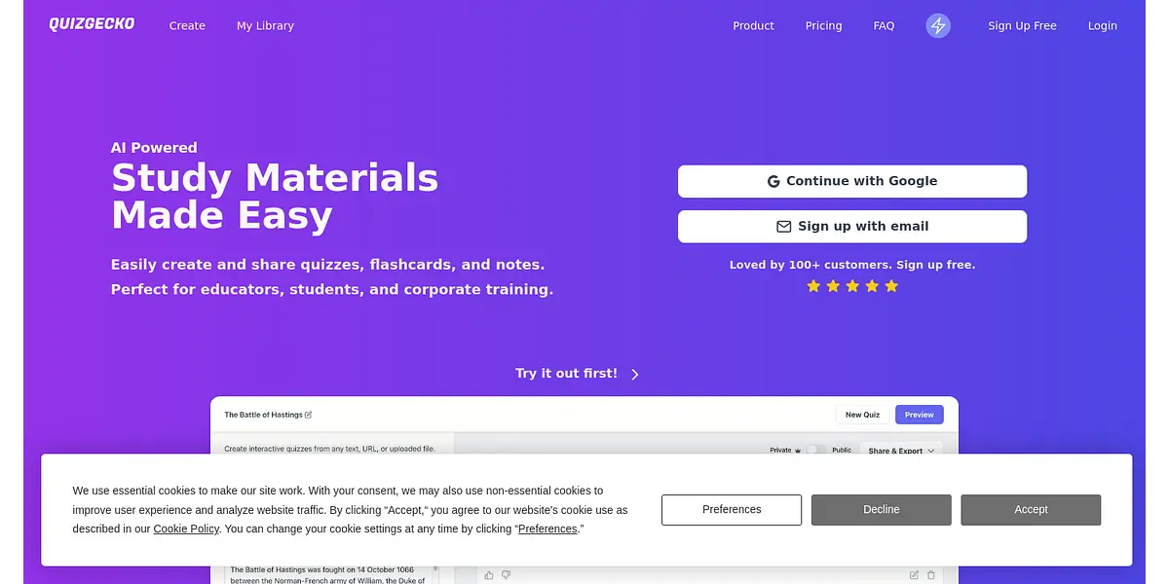Click the five-star rating stars
The height and width of the screenshot is (584, 1169).
click(852, 286)
